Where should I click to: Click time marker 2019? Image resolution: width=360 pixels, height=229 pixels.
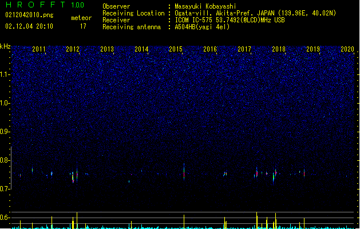(313, 49)
